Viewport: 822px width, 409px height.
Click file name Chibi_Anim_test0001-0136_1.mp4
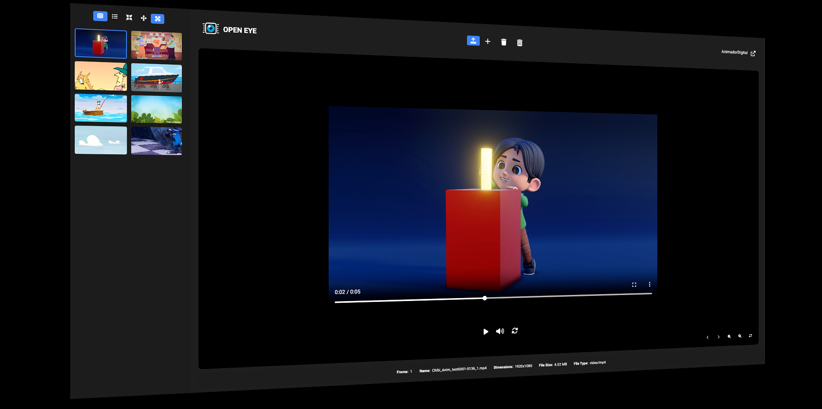click(x=459, y=369)
